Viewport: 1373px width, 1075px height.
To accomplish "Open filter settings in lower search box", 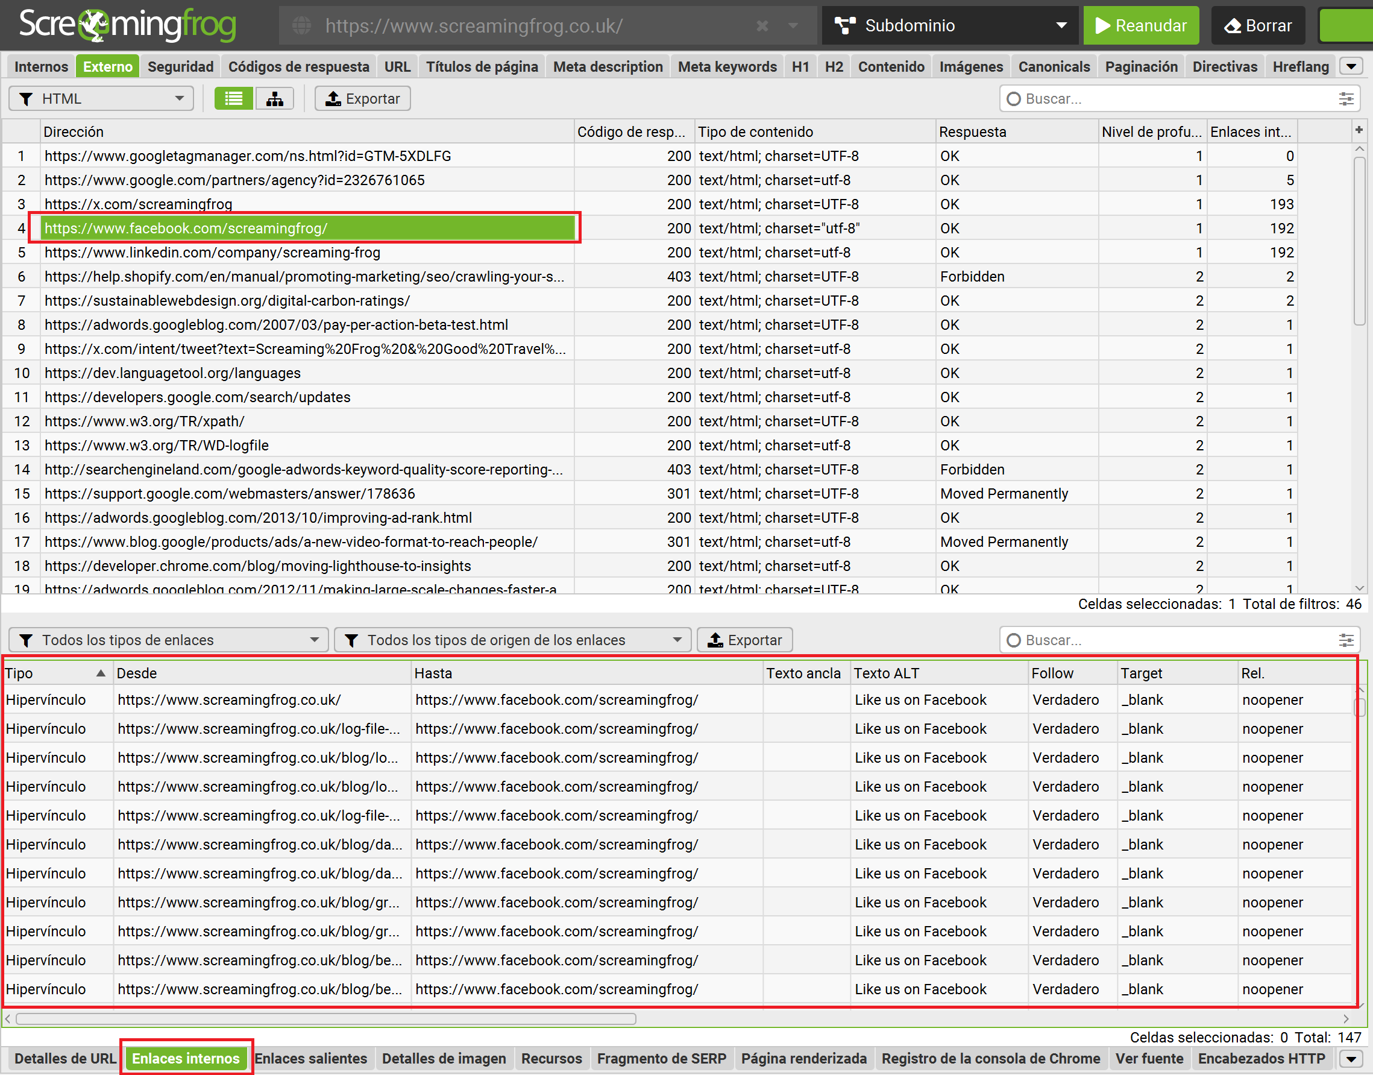I will coord(1346,640).
